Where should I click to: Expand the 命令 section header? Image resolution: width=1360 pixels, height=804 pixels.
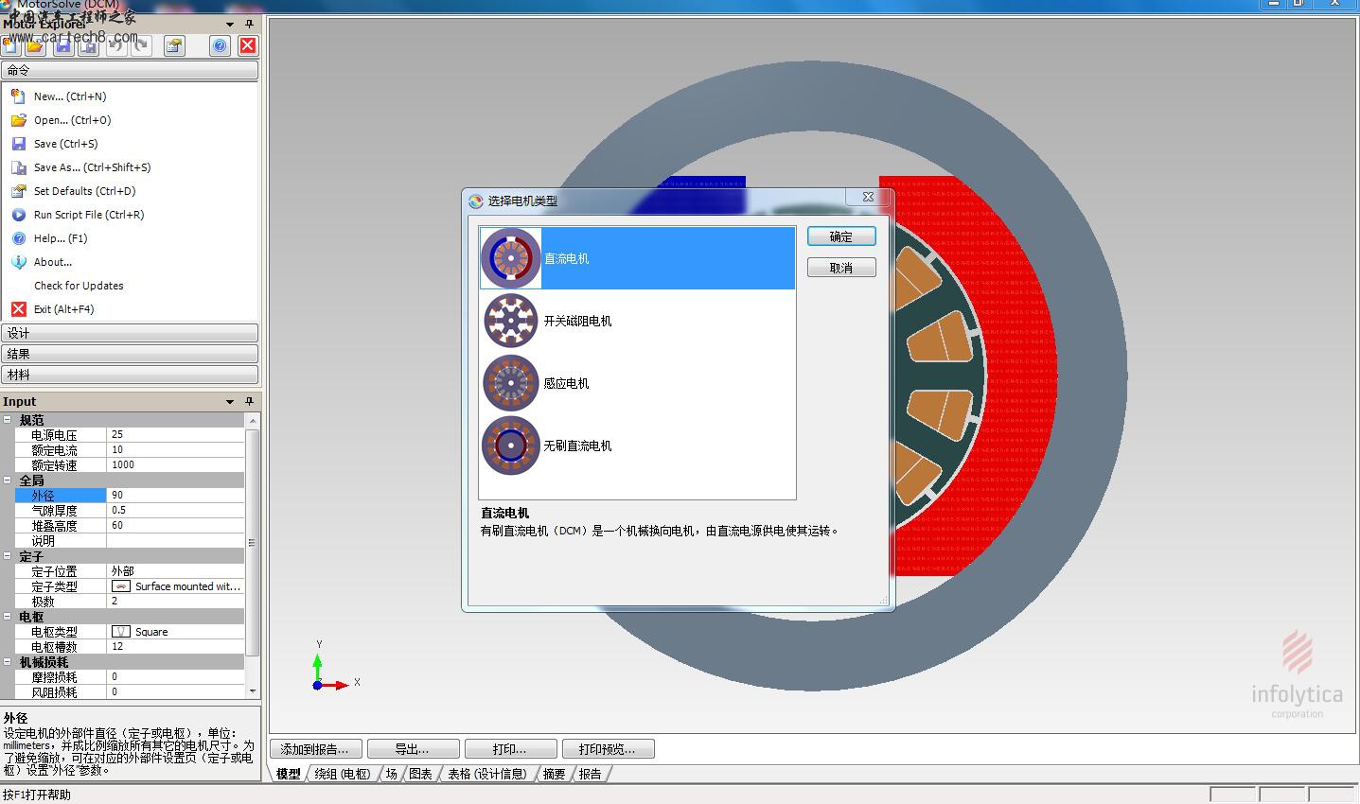[x=130, y=70]
